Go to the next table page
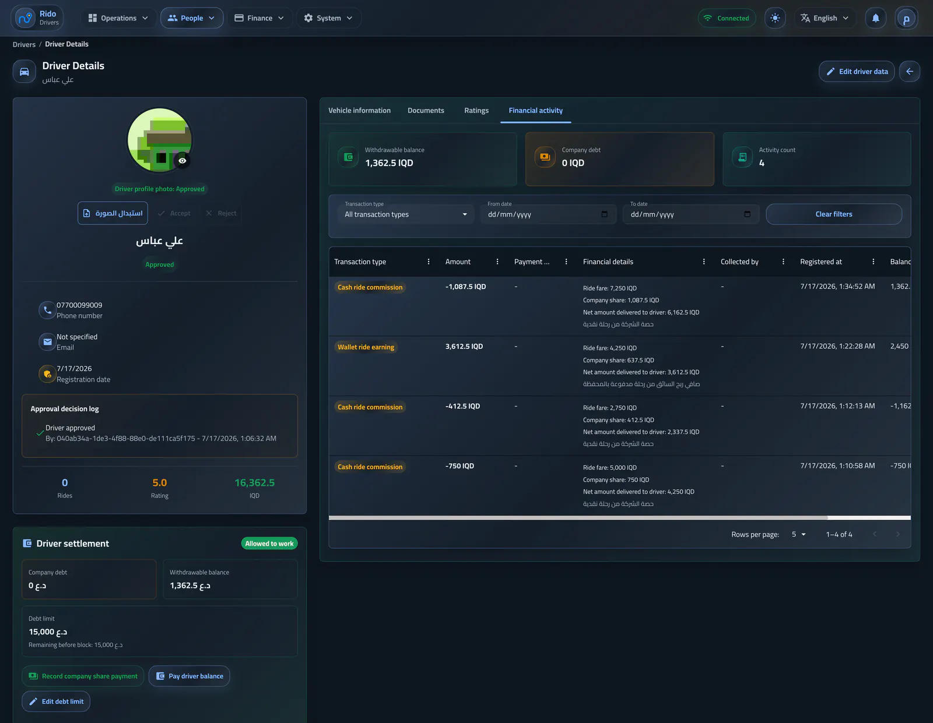 [897, 534]
